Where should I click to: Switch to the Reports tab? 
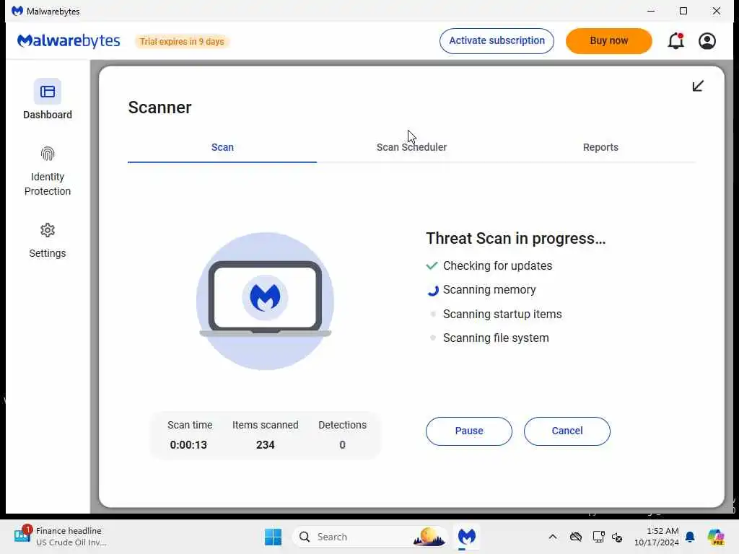tap(600, 147)
